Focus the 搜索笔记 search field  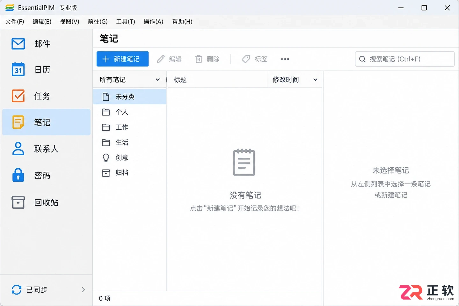click(405, 59)
